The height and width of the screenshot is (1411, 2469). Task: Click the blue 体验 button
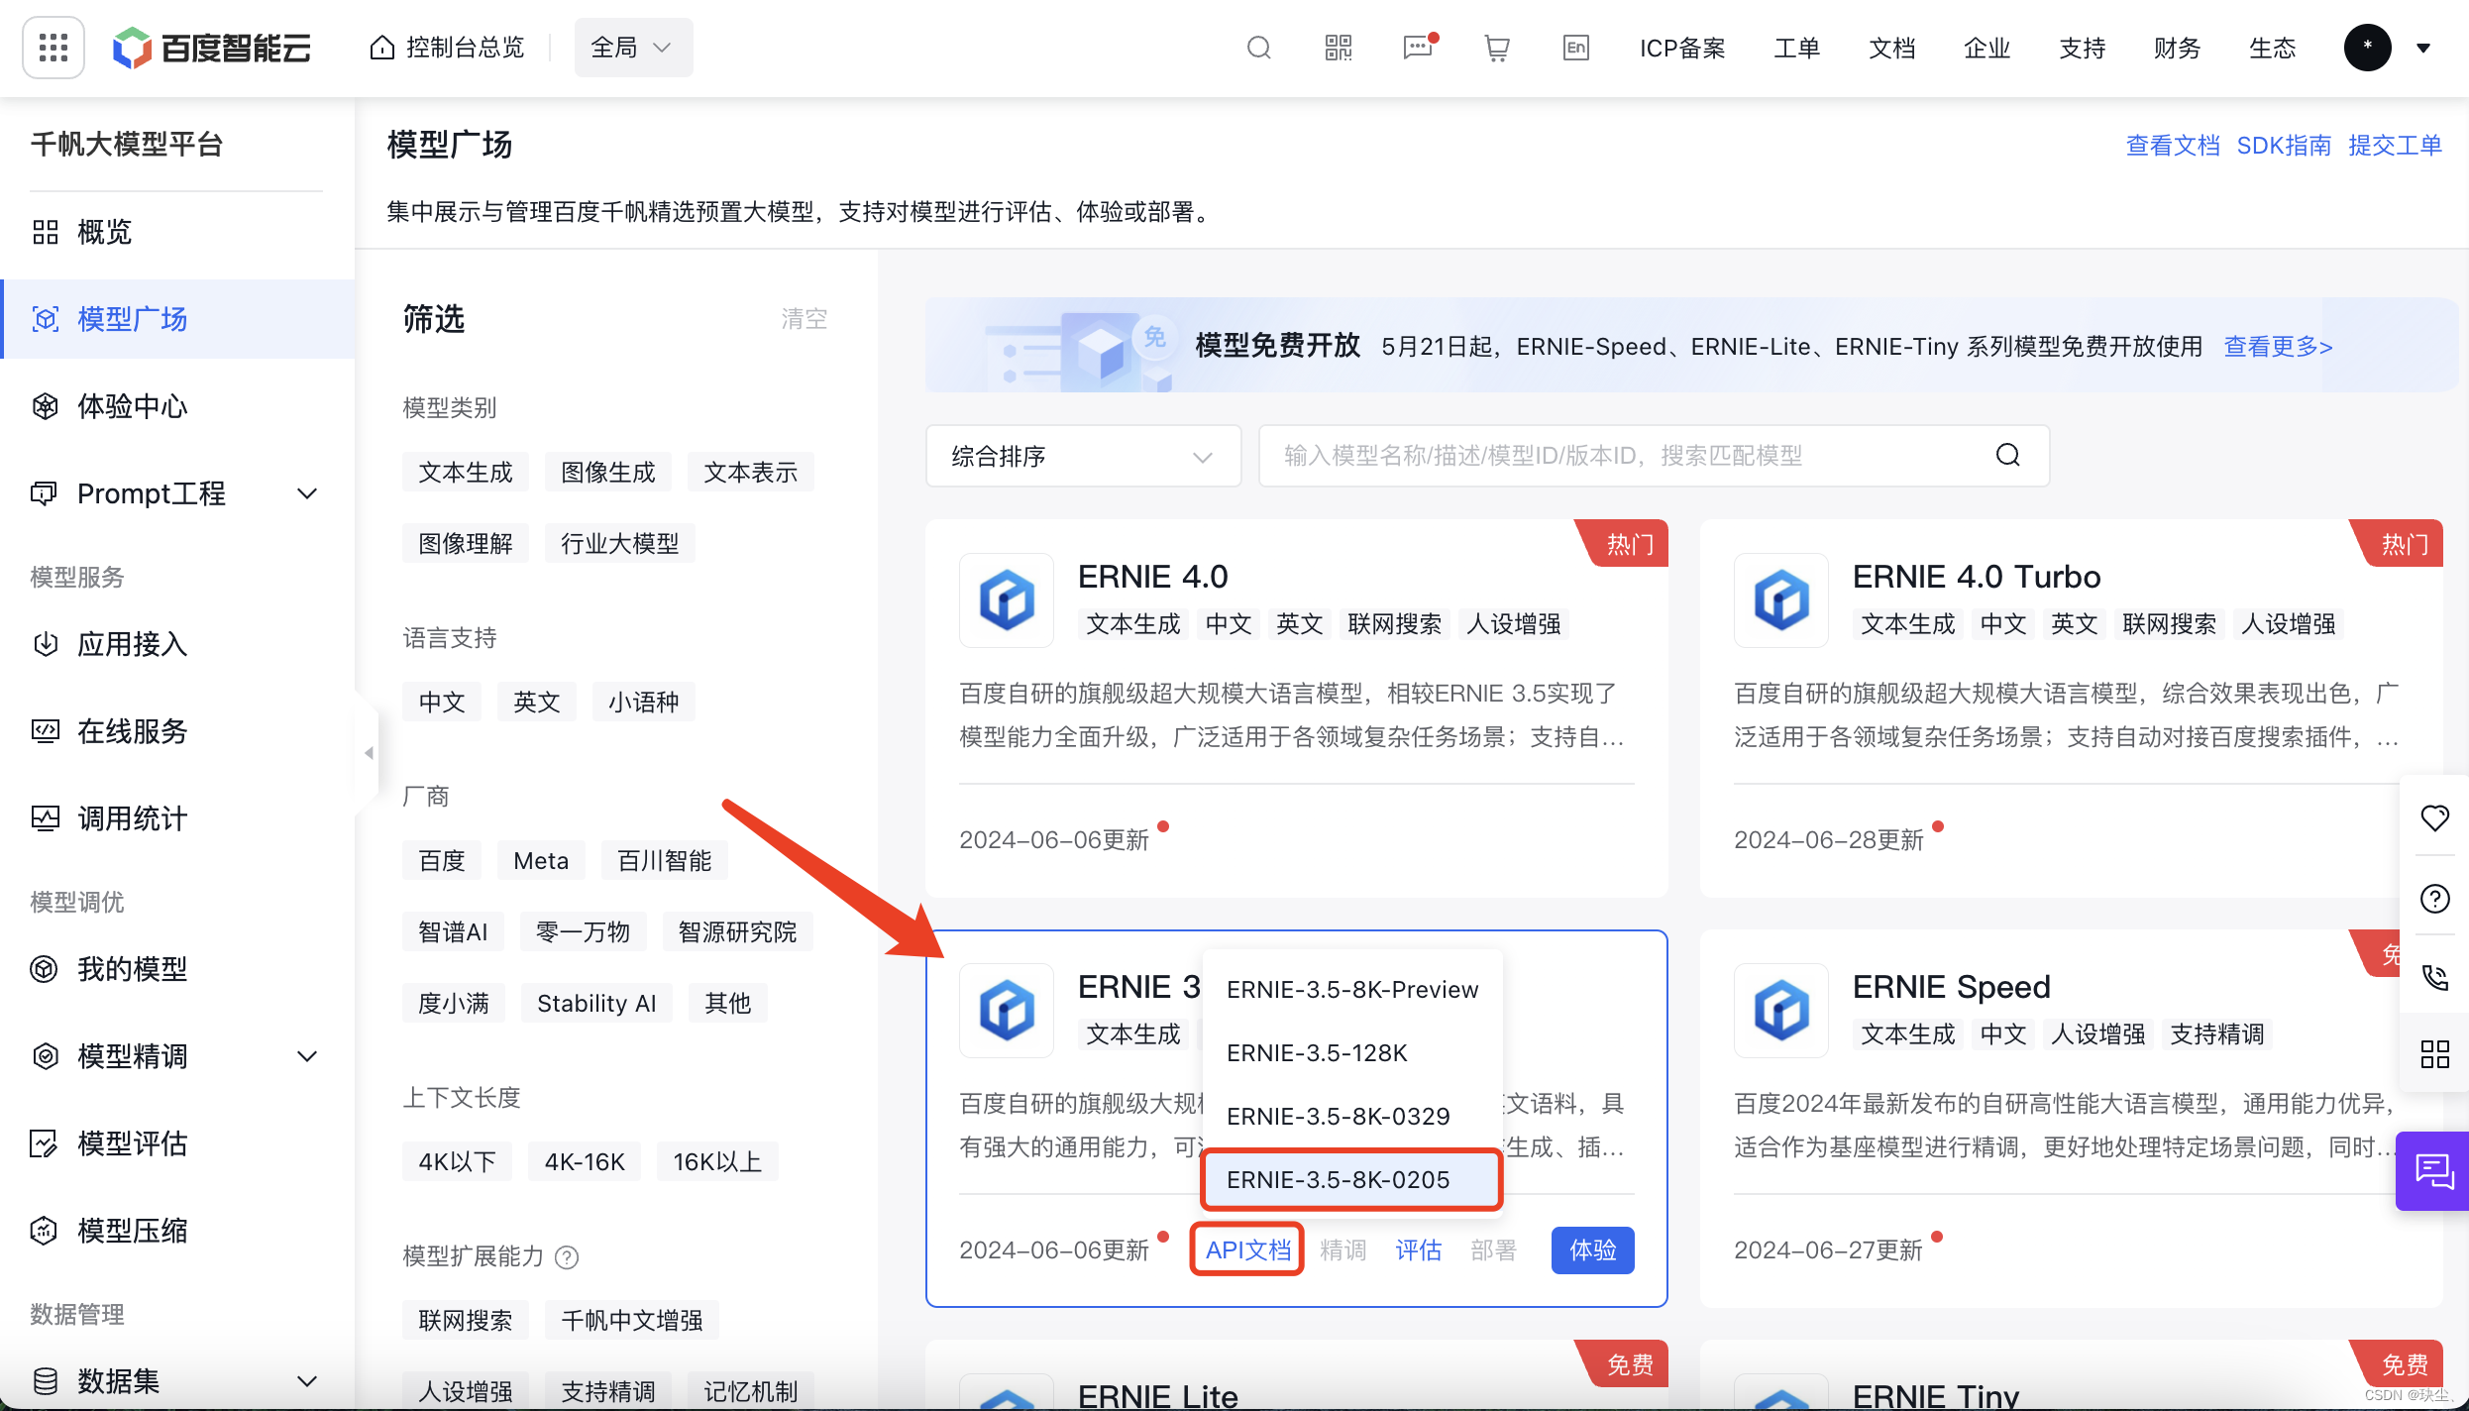[x=1591, y=1249]
